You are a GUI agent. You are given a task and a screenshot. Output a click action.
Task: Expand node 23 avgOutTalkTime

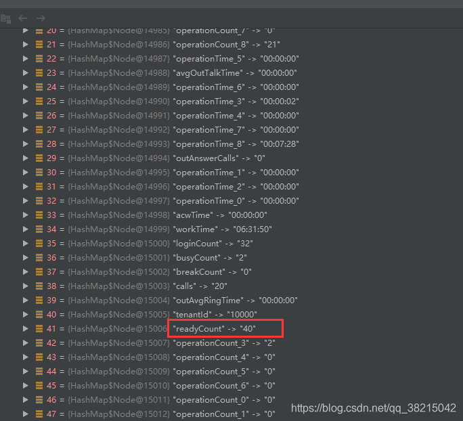tap(26, 72)
